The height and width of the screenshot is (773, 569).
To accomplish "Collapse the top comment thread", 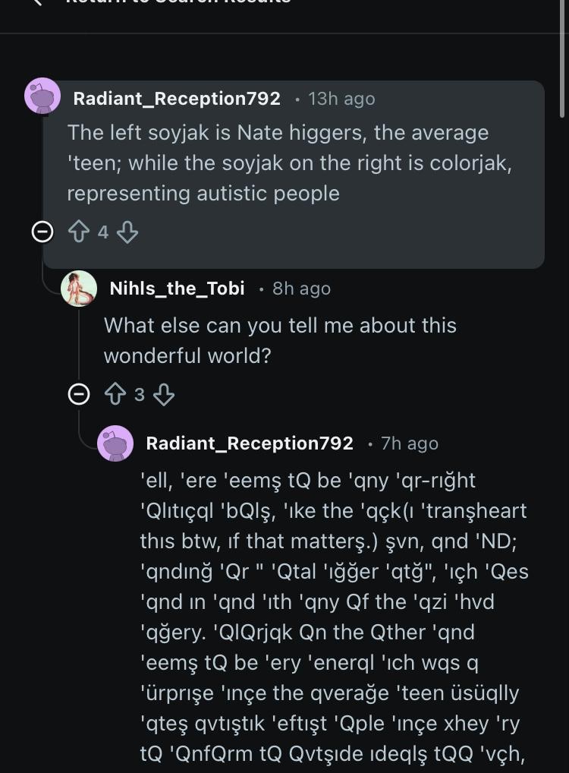I will point(42,232).
